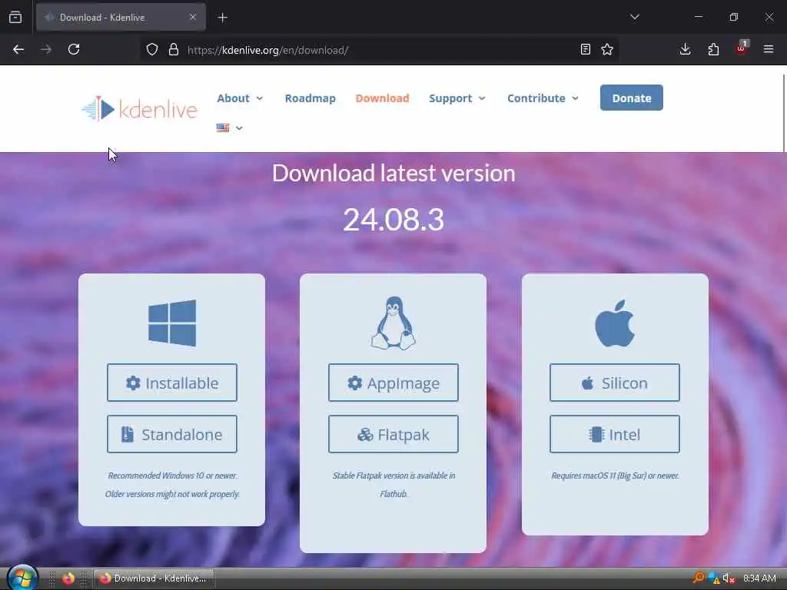Click the Requires macOS 11 note

(615, 476)
